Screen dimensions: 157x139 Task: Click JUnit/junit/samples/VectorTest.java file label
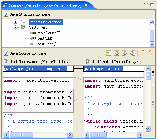(39, 62)
